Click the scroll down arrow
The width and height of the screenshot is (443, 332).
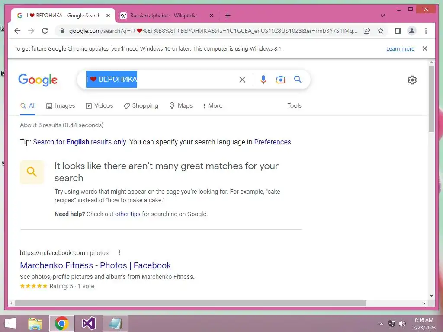431,296
